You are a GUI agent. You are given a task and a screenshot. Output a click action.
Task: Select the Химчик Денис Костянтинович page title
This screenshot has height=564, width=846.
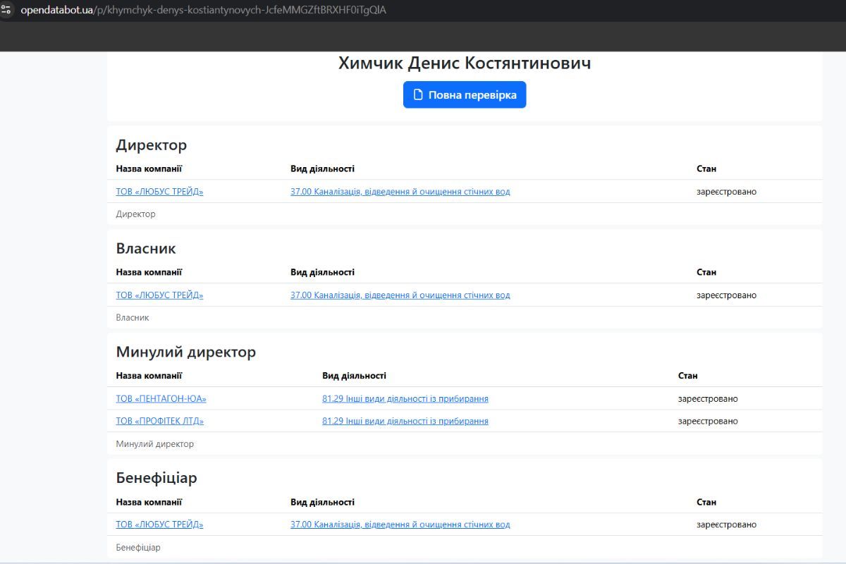coord(464,63)
